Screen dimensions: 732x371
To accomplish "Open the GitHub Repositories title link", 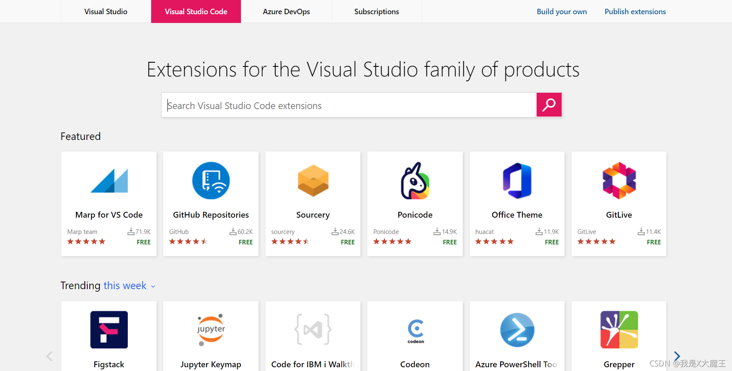I will pos(211,215).
